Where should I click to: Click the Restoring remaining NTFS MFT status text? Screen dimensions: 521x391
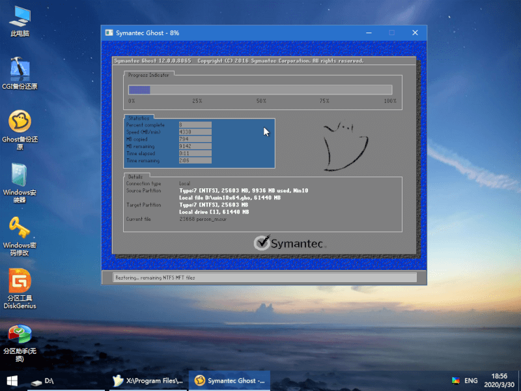[155, 278]
